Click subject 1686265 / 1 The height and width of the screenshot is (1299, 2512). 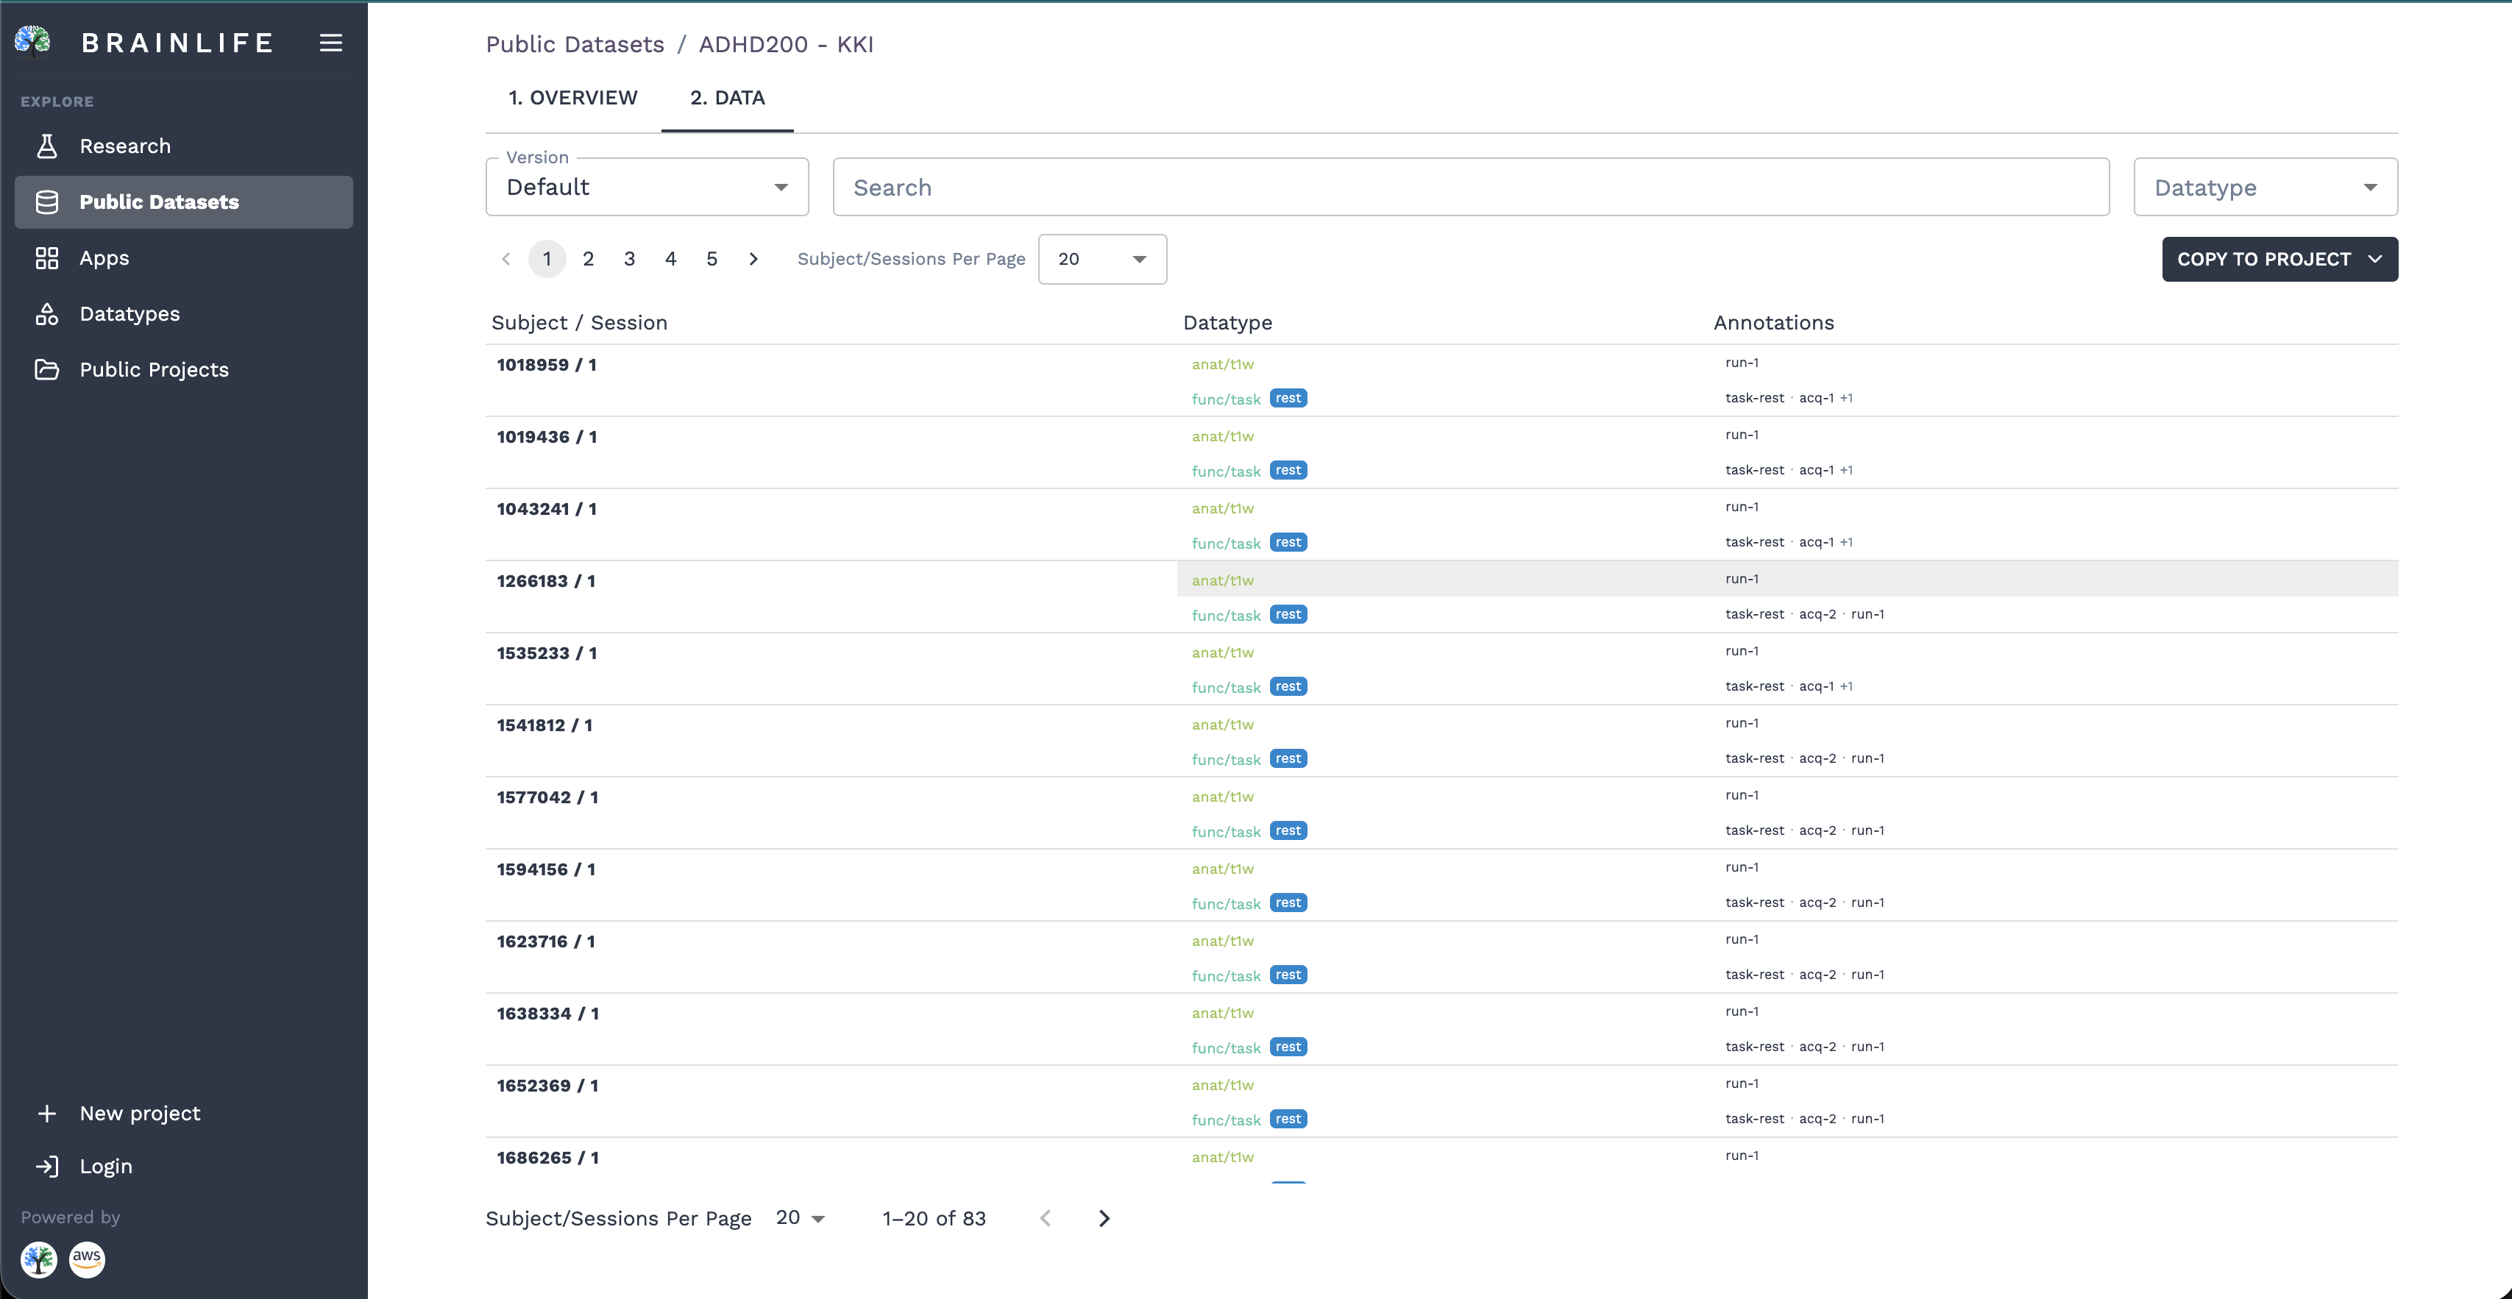coord(547,1159)
